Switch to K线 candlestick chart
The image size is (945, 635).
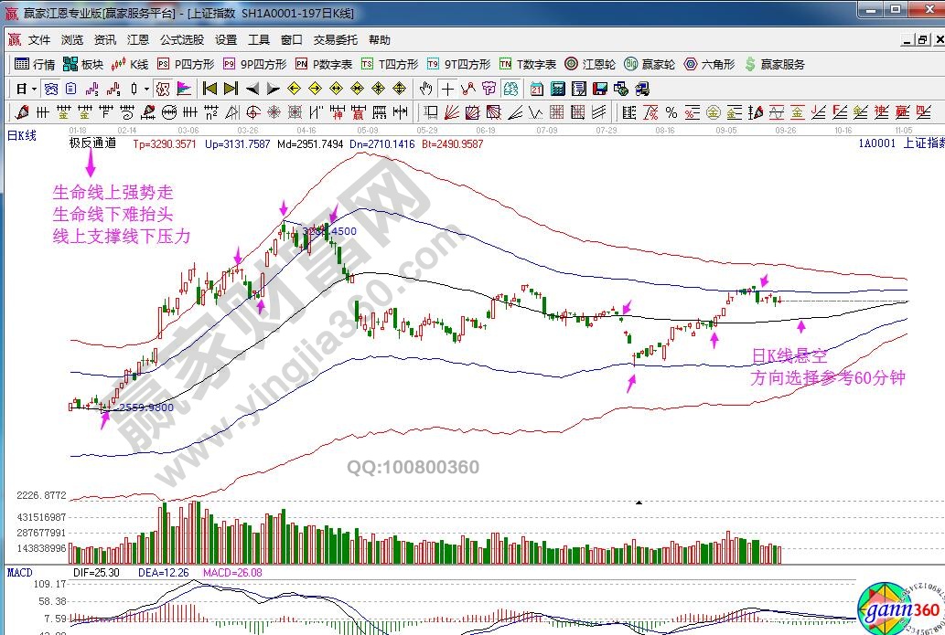pos(131,65)
